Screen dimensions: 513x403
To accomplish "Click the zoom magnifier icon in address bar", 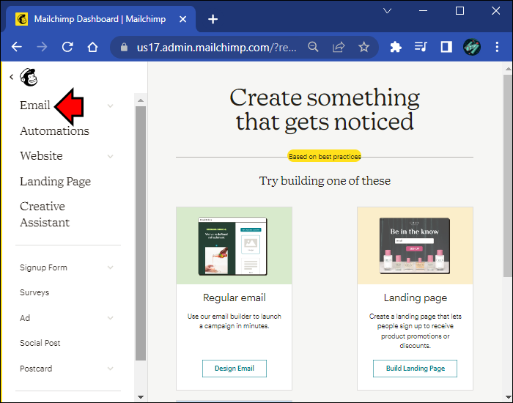I will click(313, 47).
